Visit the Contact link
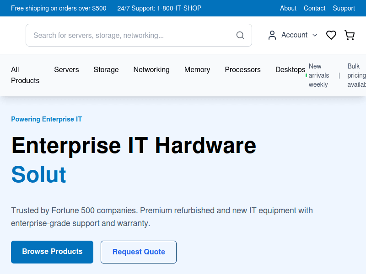This screenshot has width=366, height=274. pyautogui.click(x=314, y=8)
